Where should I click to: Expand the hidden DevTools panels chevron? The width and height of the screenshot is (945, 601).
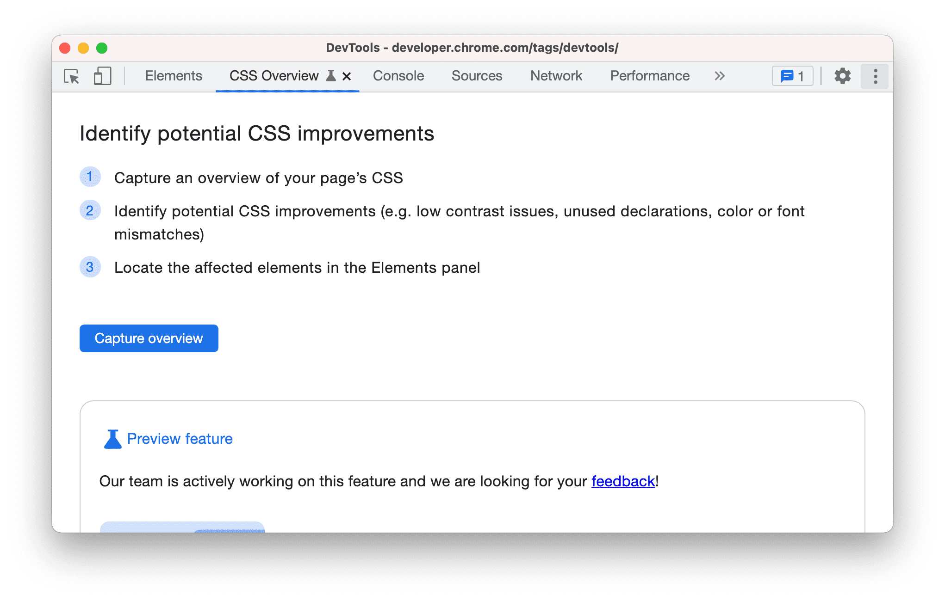(721, 76)
